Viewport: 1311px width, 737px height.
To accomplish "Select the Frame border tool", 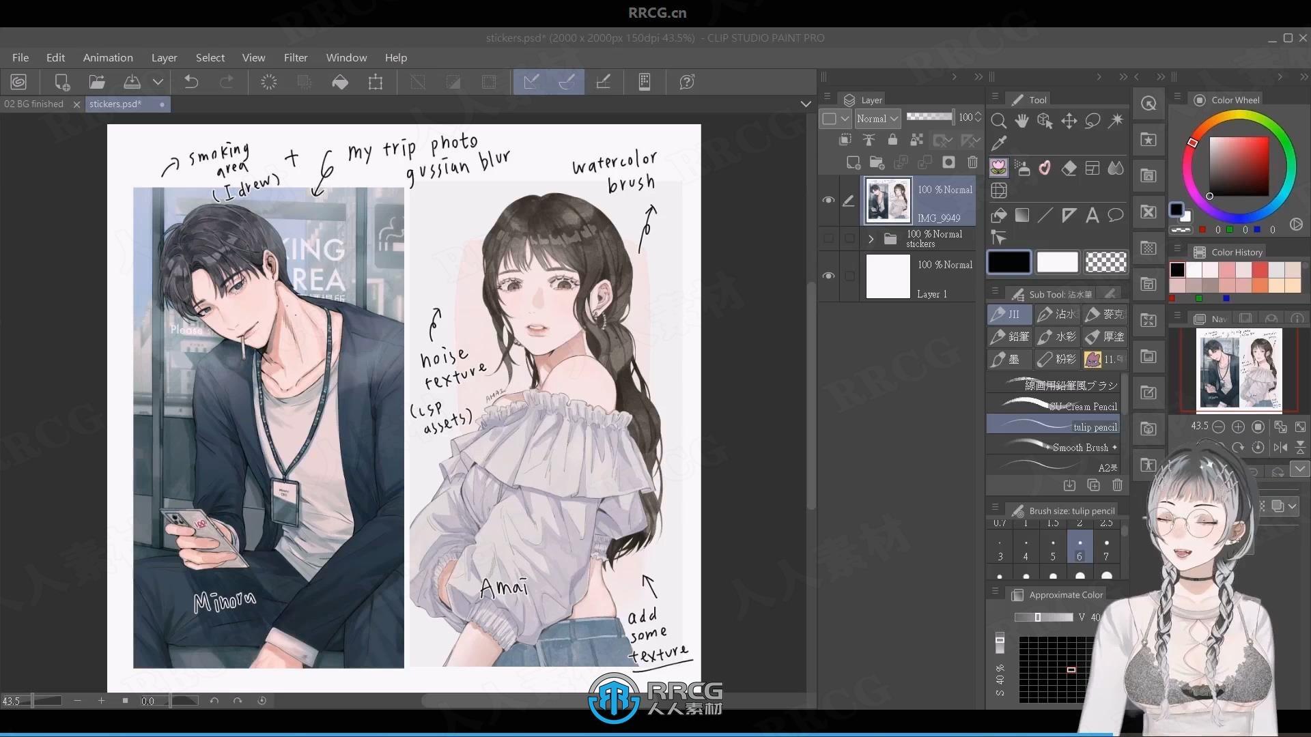I will tap(1092, 168).
